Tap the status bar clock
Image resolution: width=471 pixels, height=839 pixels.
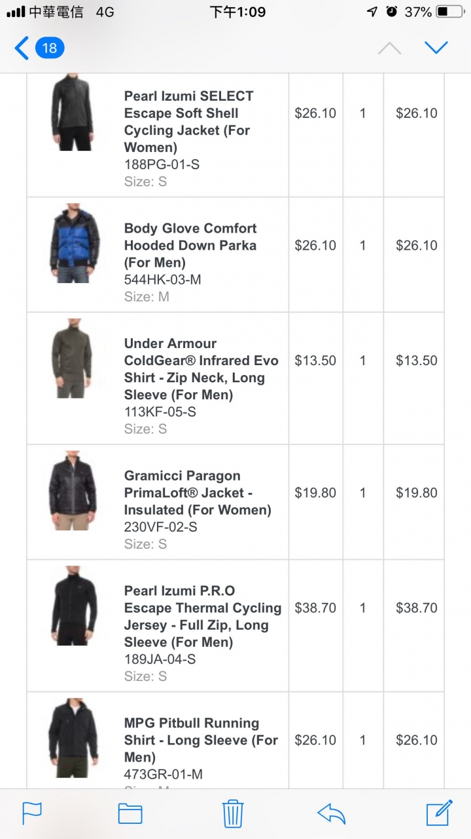pyautogui.click(x=237, y=12)
